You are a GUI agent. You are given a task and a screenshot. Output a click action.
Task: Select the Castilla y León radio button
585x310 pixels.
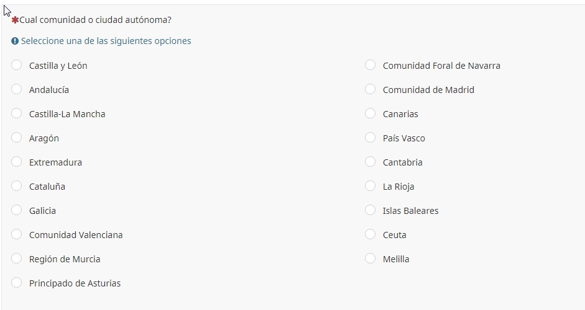(x=17, y=65)
